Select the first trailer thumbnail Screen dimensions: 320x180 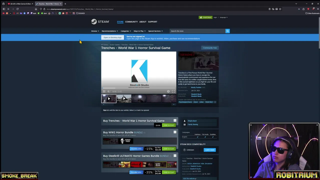pyautogui.click(x=109, y=98)
